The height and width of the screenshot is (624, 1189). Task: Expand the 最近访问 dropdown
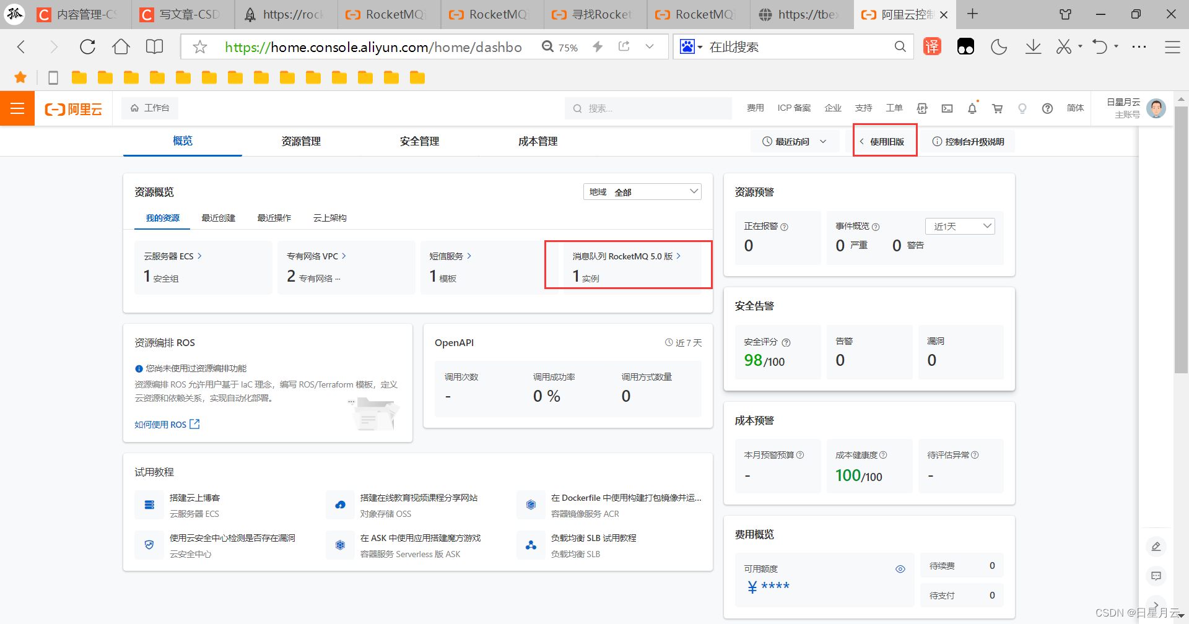tap(795, 142)
